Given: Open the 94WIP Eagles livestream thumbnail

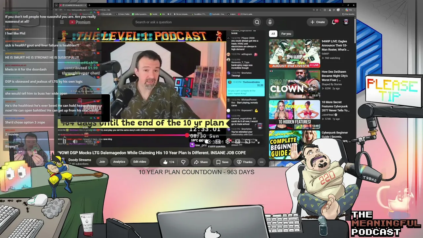Looking at the screenshot, I should [294, 54].
